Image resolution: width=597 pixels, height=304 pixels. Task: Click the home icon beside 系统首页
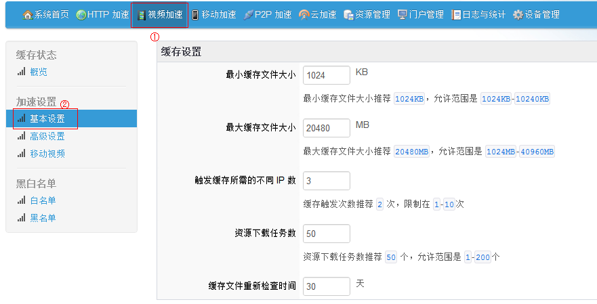tap(28, 15)
